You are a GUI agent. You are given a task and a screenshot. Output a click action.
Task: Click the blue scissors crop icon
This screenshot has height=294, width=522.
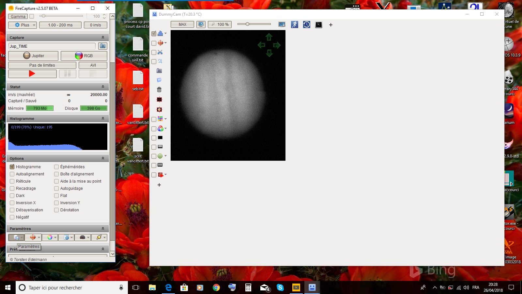(160, 52)
